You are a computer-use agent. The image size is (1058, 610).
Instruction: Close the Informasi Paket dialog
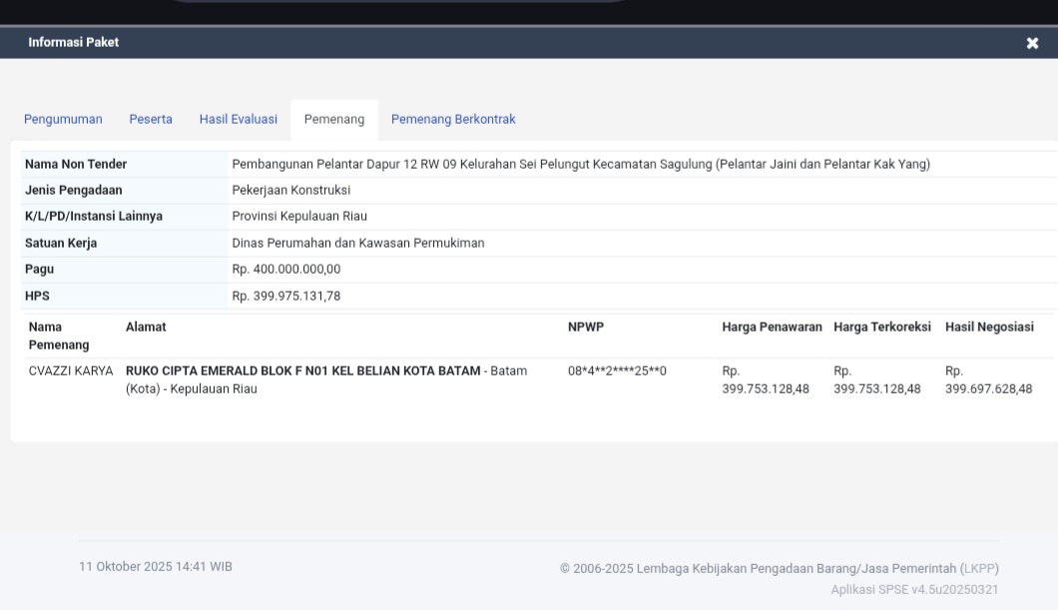coord(1032,43)
